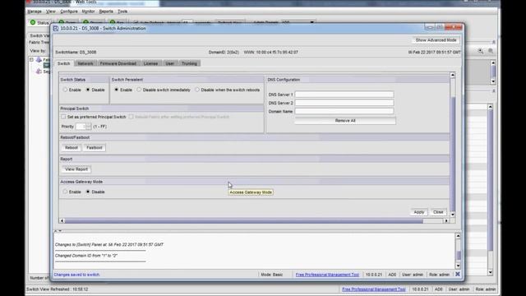
Task: Select Switch Persistent Enable radio button
Action: pyautogui.click(x=117, y=90)
